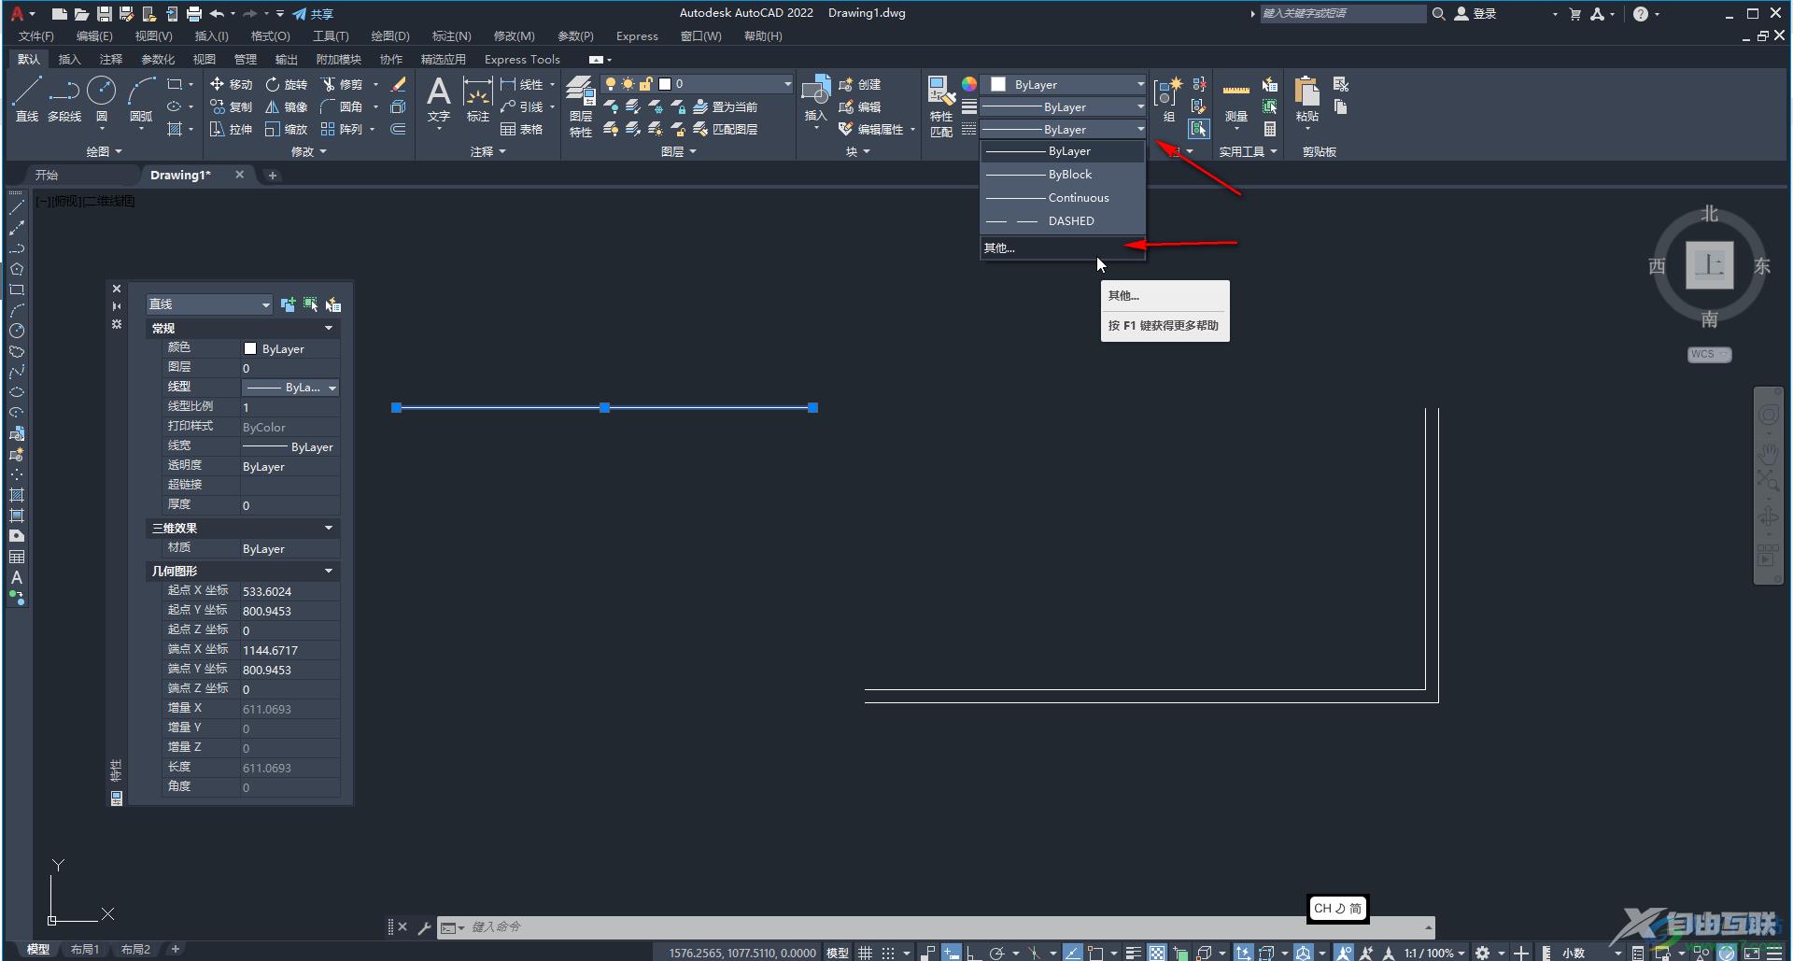The width and height of the screenshot is (1793, 961).
Task: Choose ByBlock from linetype list
Action: [x=1063, y=175]
